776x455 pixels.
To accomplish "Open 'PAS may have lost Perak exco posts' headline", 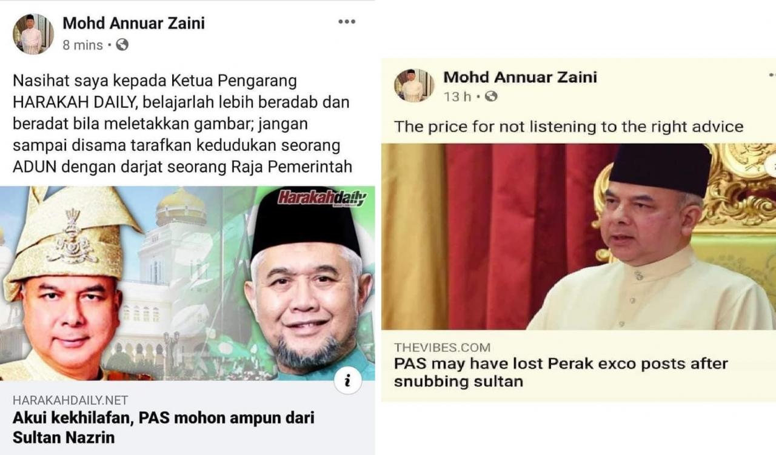I will pos(561,373).
